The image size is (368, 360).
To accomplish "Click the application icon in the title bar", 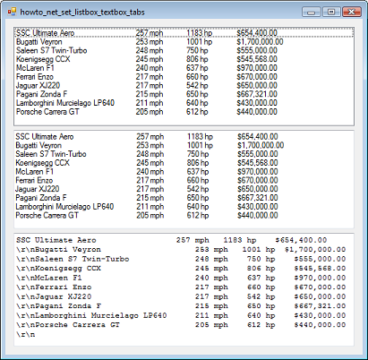I will pyautogui.click(x=12, y=12).
